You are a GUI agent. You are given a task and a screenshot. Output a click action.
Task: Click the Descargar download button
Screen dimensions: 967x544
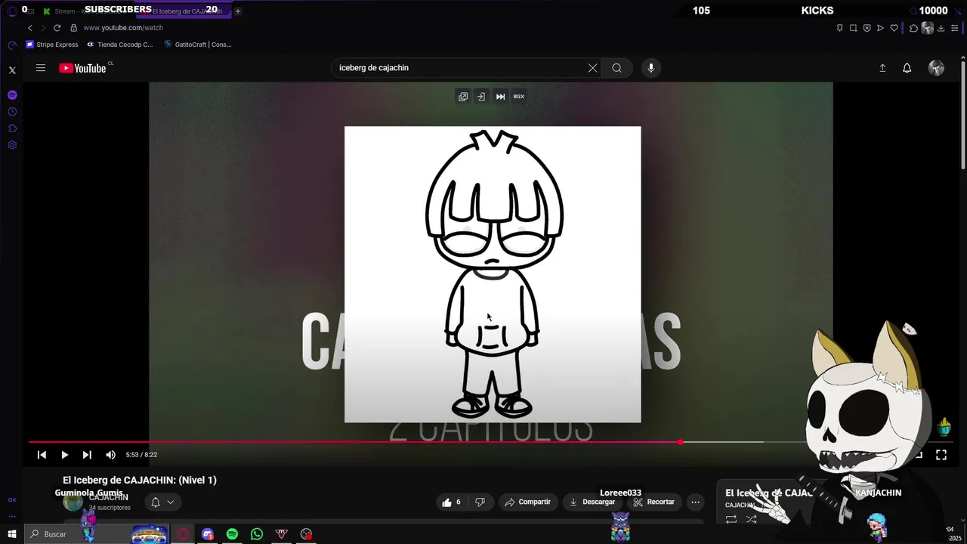point(592,502)
